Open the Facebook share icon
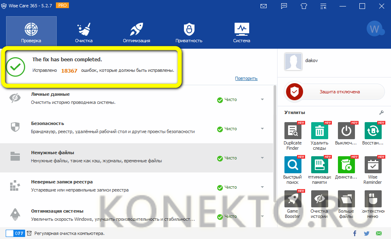The height and width of the screenshot is (239, 391). [x=355, y=233]
